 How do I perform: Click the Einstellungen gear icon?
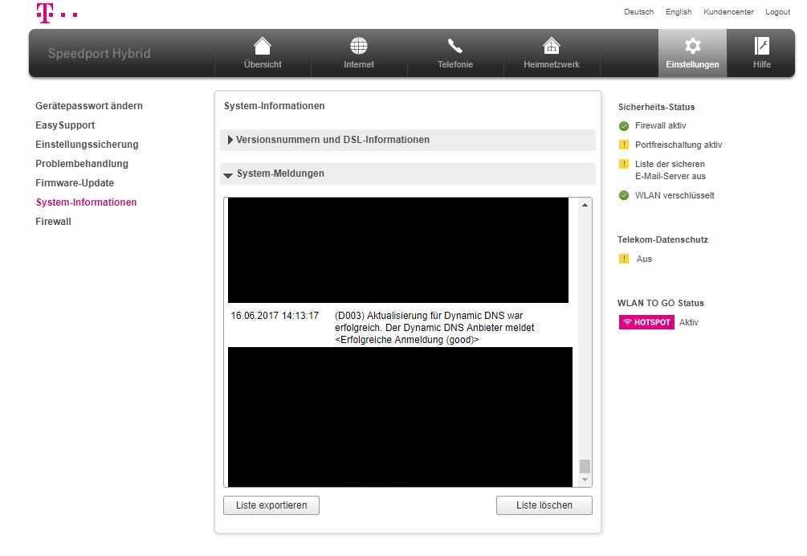[x=692, y=46]
